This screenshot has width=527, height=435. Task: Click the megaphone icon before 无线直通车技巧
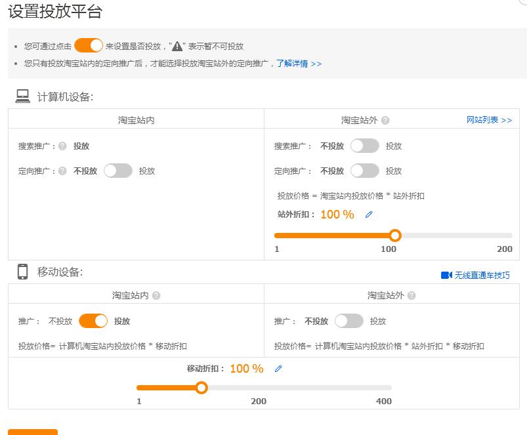coord(447,276)
